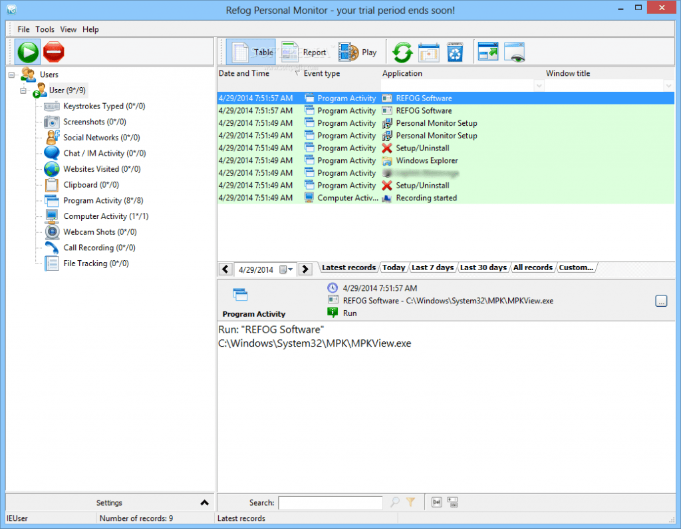
Task: Start monitoring with the green play button
Action: (x=28, y=52)
